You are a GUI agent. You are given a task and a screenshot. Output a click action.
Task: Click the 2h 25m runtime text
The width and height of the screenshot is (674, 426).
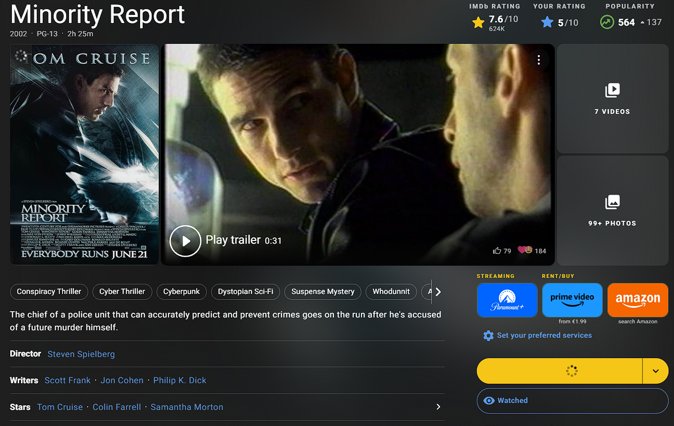80,34
